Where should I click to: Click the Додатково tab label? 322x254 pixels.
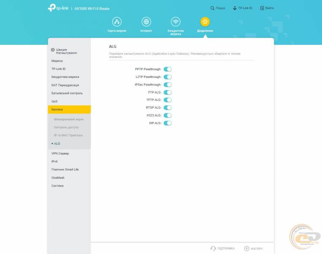(x=205, y=30)
